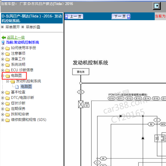Expand the ECU 诊断信息 folder
166x166 pixels.
coord(3,70)
